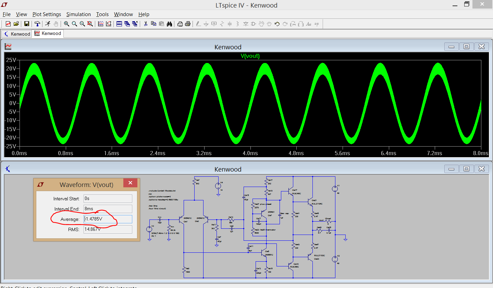Click the Paste clipboard icon
This screenshot has width=493, height=288.
[161, 24]
